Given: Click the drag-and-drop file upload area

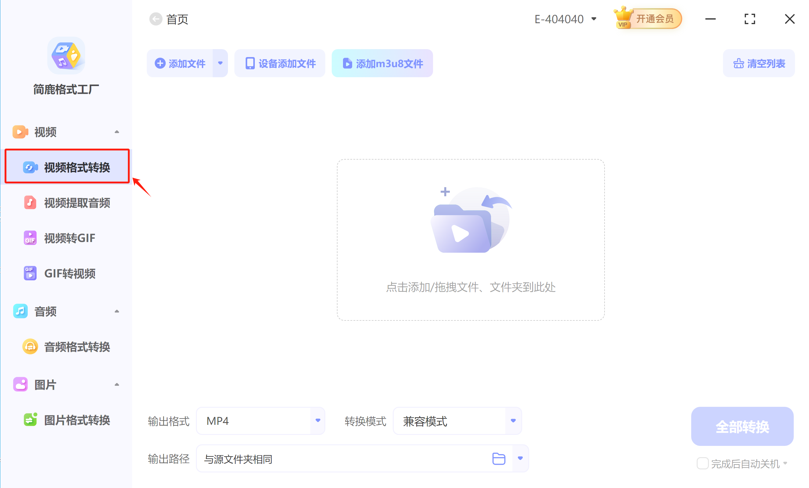Looking at the screenshot, I should pyautogui.click(x=471, y=240).
